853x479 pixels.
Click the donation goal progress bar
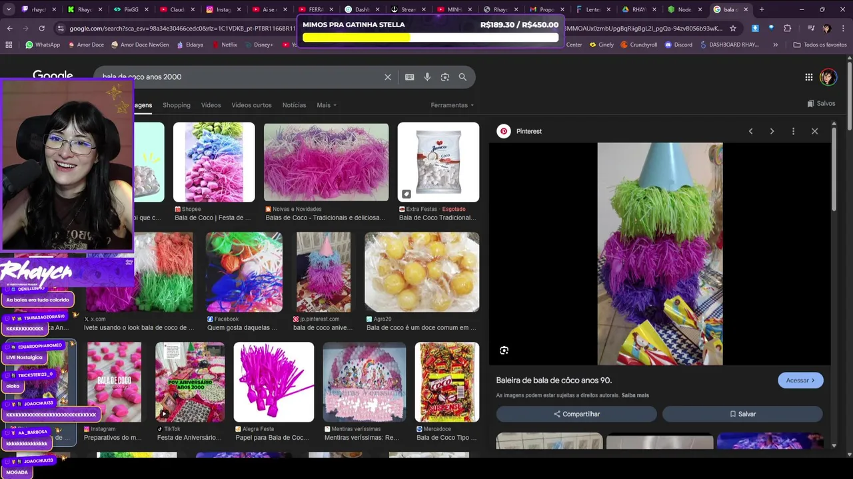430,38
